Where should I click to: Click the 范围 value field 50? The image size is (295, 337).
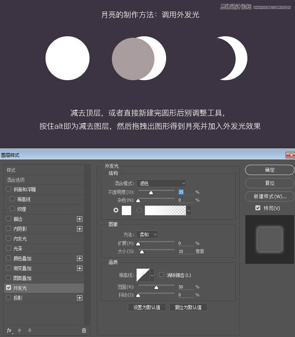186,287
